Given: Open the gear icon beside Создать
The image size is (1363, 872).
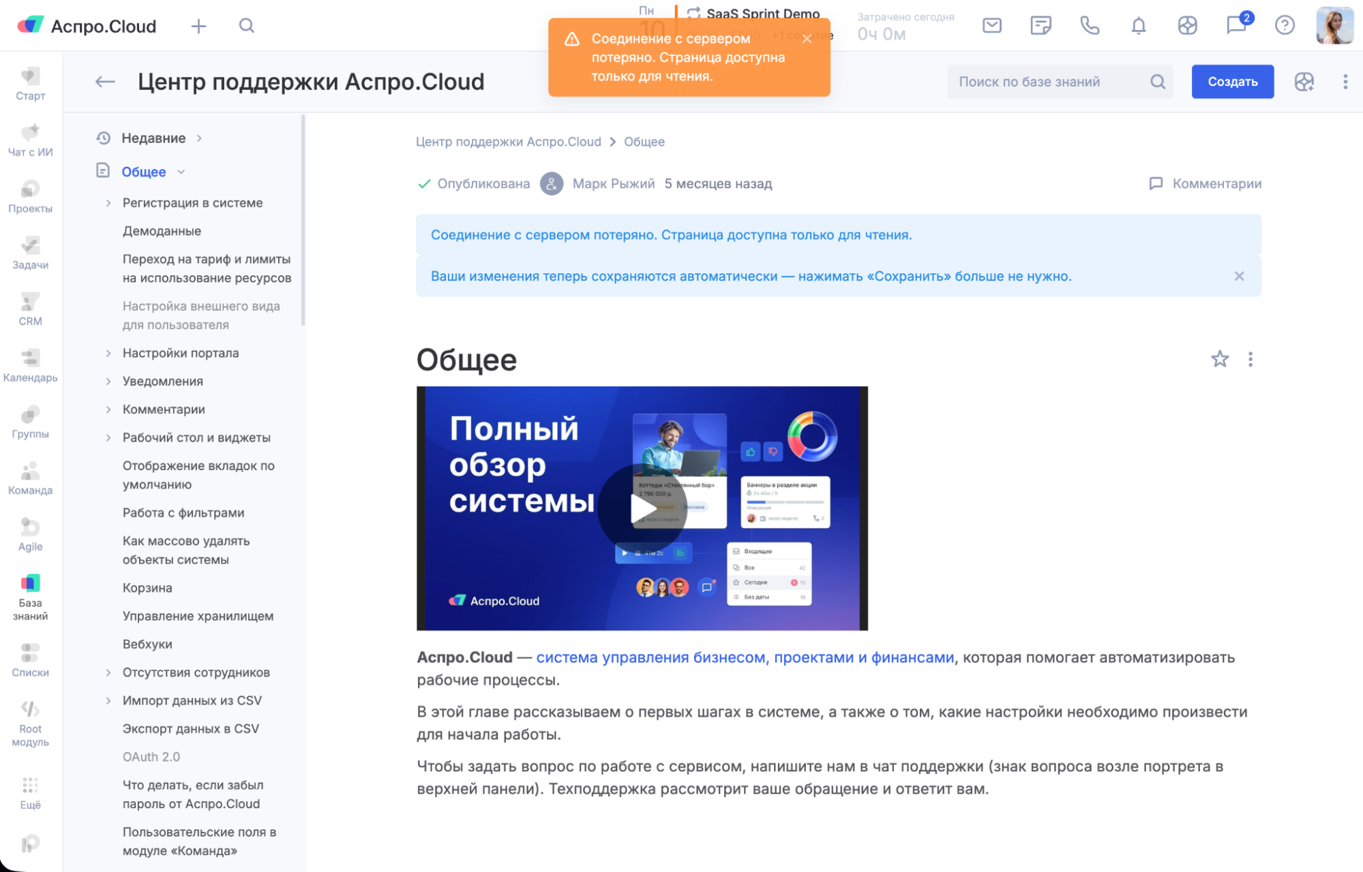Looking at the screenshot, I should point(1304,82).
